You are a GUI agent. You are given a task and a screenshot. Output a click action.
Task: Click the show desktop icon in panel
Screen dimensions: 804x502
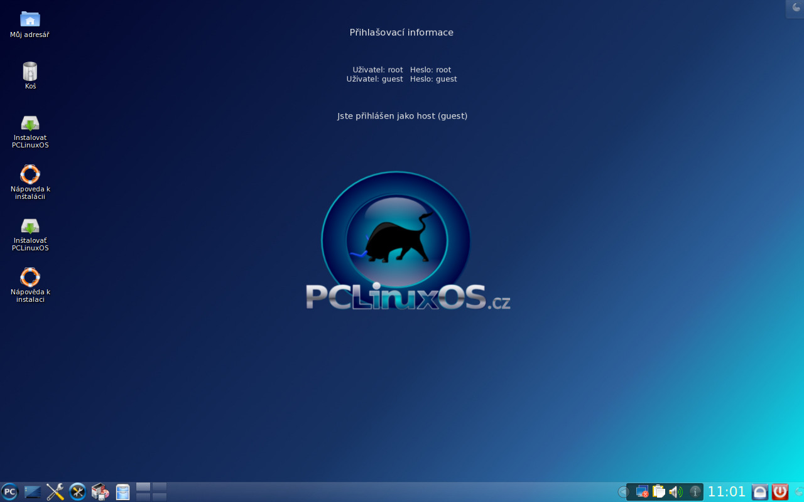(x=33, y=492)
